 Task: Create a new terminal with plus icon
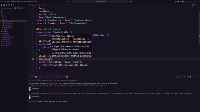tap(184, 77)
